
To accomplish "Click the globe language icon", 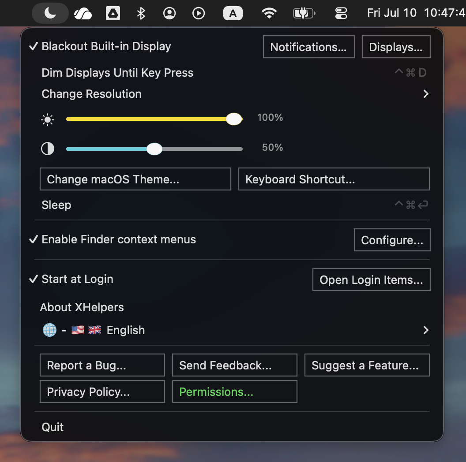I will (x=49, y=330).
